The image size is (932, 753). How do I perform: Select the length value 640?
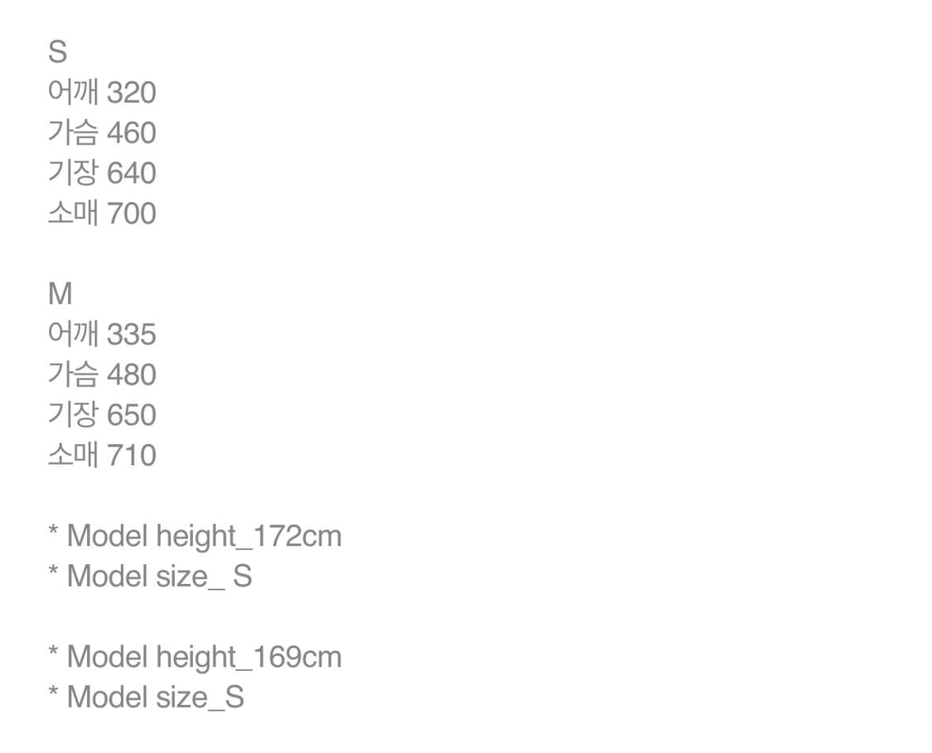coord(131,173)
